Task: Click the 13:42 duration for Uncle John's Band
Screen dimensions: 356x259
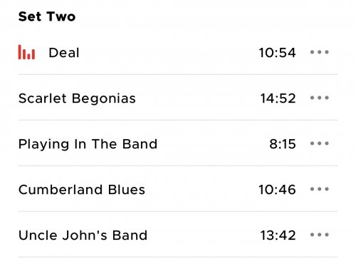Action: pyautogui.click(x=278, y=235)
